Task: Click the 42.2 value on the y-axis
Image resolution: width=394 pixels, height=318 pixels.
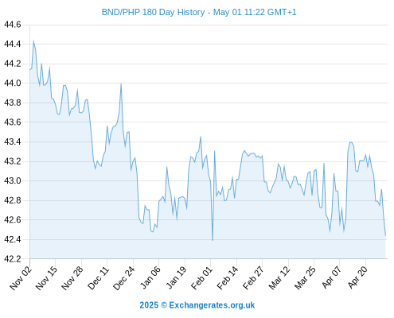Action: pyautogui.click(x=12, y=258)
